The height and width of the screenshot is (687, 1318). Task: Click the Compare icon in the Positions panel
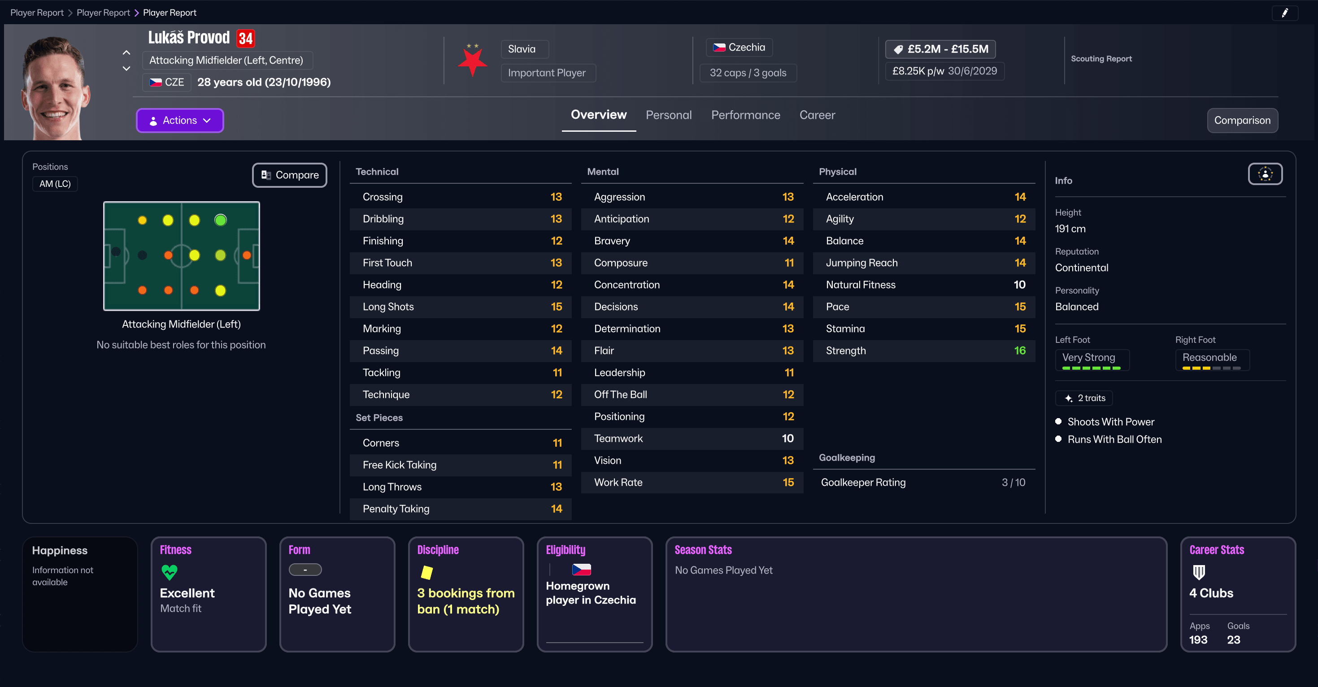click(266, 175)
